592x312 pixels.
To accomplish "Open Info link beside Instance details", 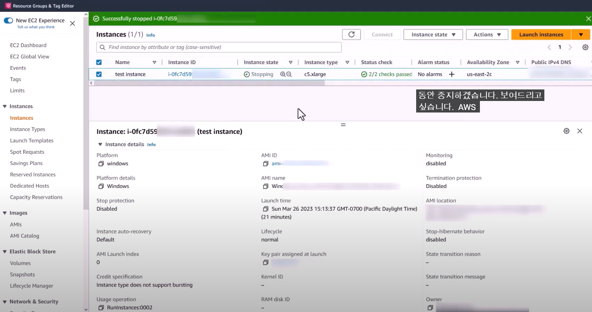I will (151, 144).
